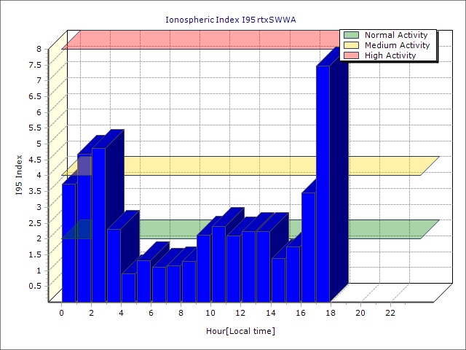This screenshot has height=350, width=466.
Task: Click the blue bar at hour 10
Action: 203,268
